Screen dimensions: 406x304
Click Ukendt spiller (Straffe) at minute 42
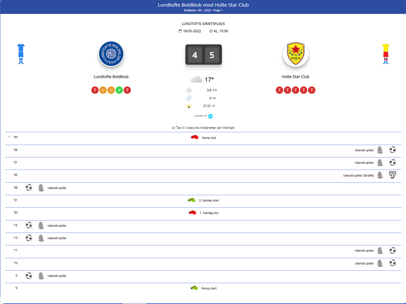[358, 175]
